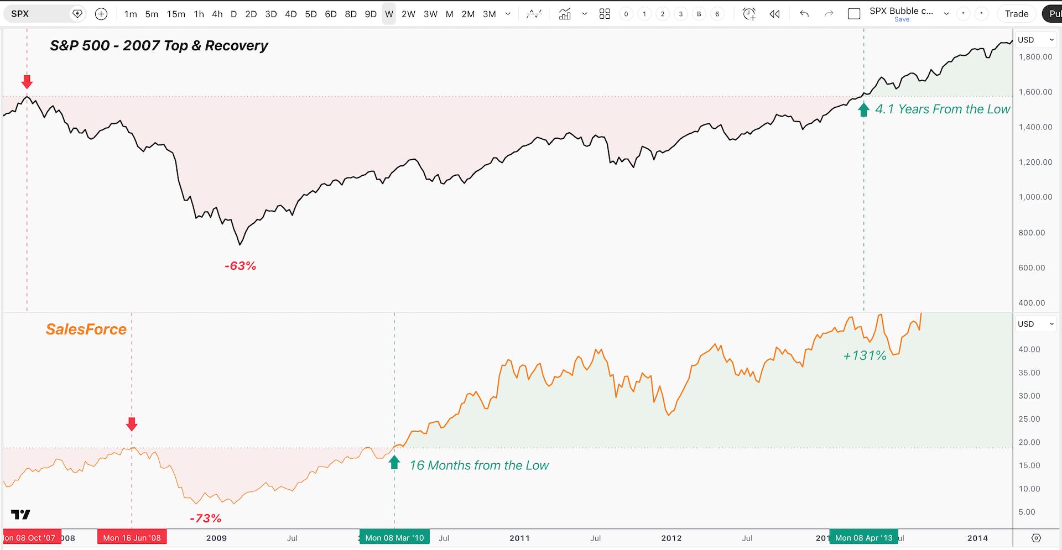The height and width of the screenshot is (550, 1062).
Task: Select the Mon 08 Oct '07 date marker
Action: [x=31, y=538]
